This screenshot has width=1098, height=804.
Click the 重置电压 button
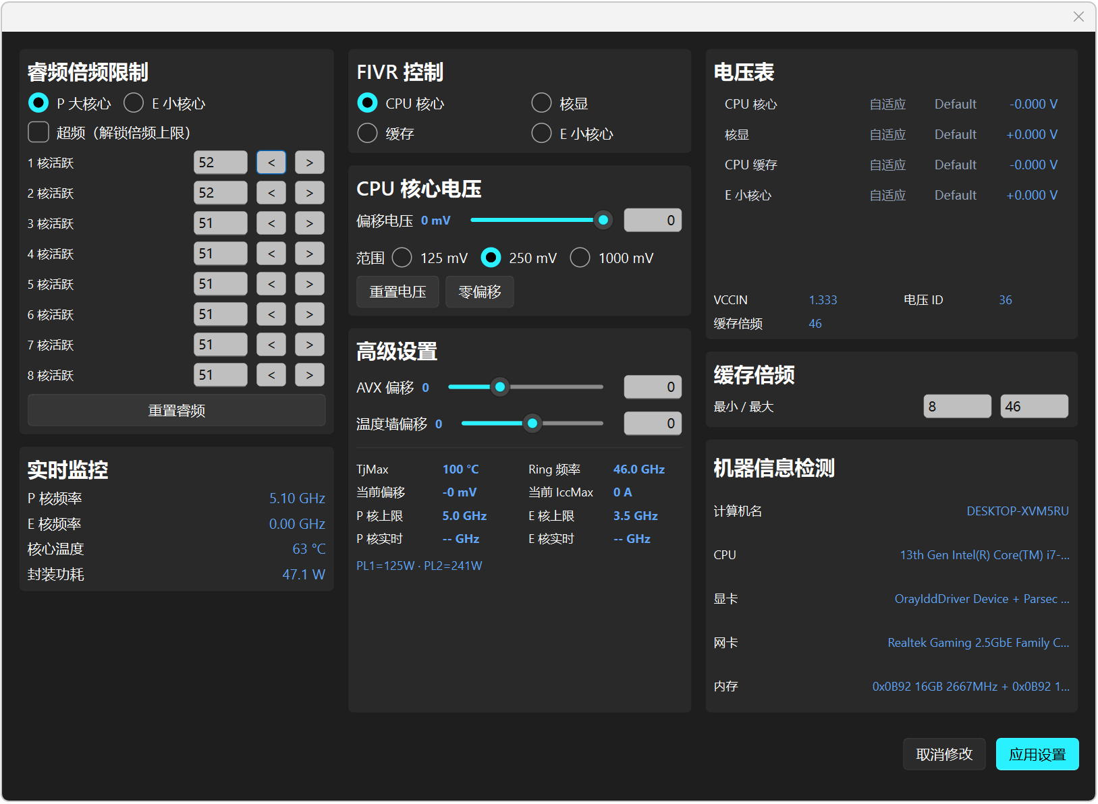397,292
